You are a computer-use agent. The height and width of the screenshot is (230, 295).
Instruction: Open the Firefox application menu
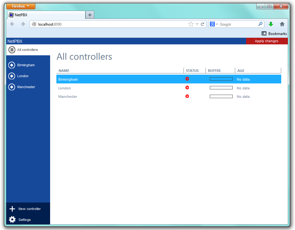click(21, 6)
